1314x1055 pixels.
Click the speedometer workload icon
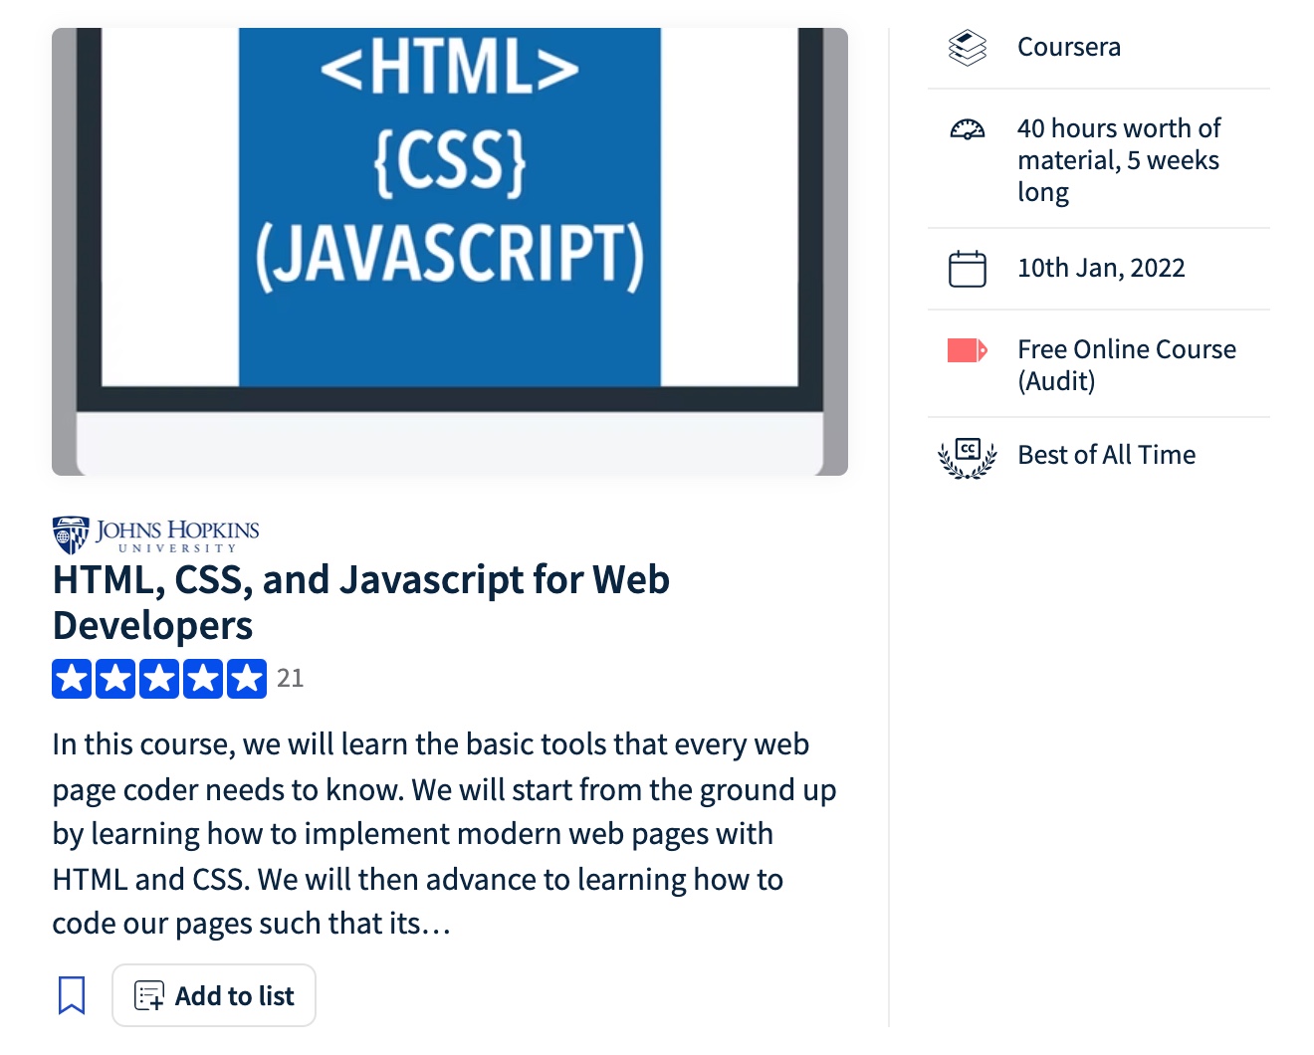[x=967, y=129]
